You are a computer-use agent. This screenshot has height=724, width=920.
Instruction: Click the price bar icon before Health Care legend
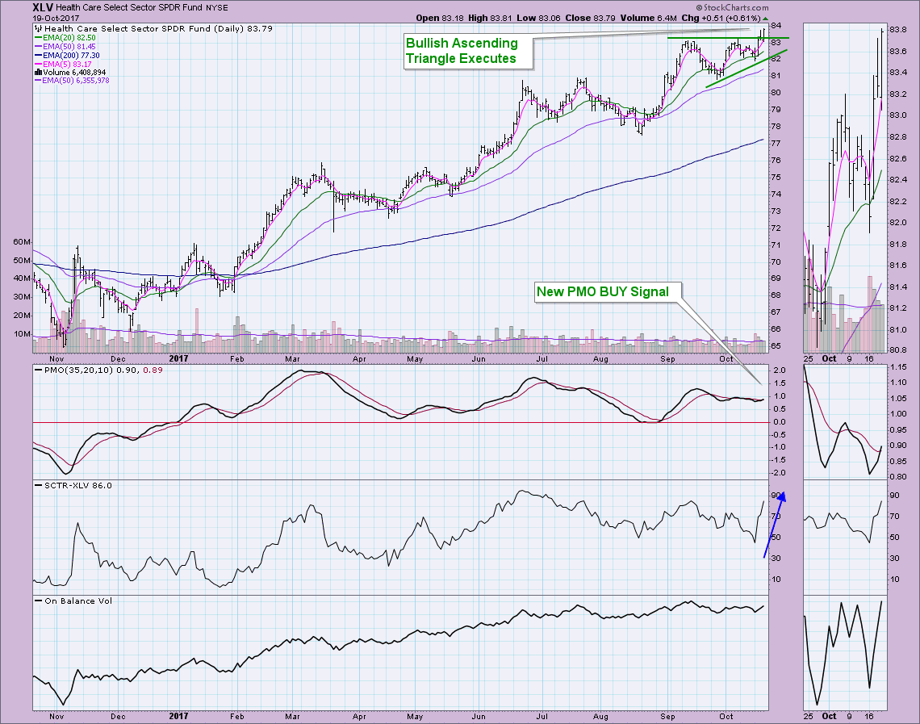(37, 28)
